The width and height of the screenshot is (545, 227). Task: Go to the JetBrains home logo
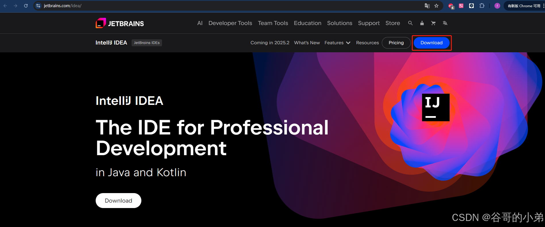pos(120,23)
